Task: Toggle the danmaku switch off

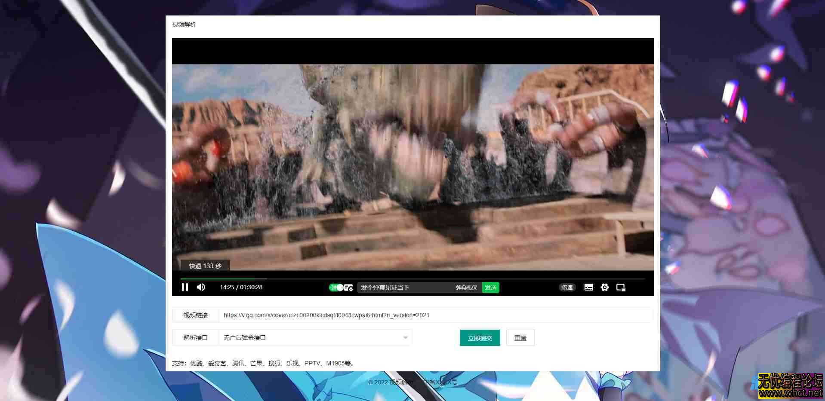Action: click(x=336, y=288)
